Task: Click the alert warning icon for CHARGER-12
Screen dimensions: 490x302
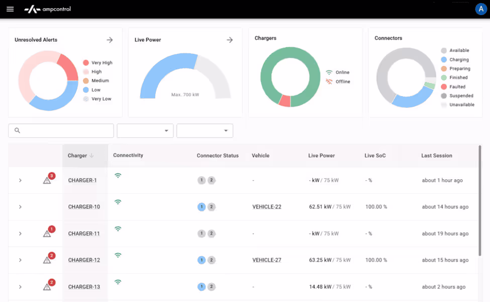Action: 47,260
